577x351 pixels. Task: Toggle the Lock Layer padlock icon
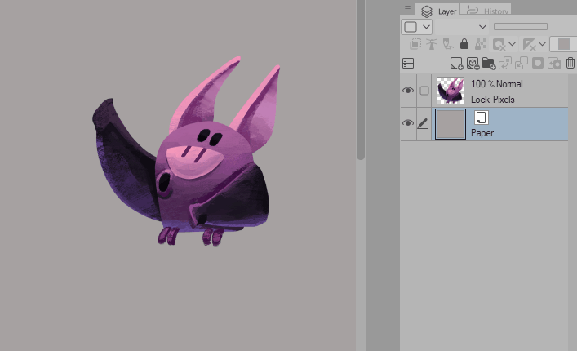(464, 44)
